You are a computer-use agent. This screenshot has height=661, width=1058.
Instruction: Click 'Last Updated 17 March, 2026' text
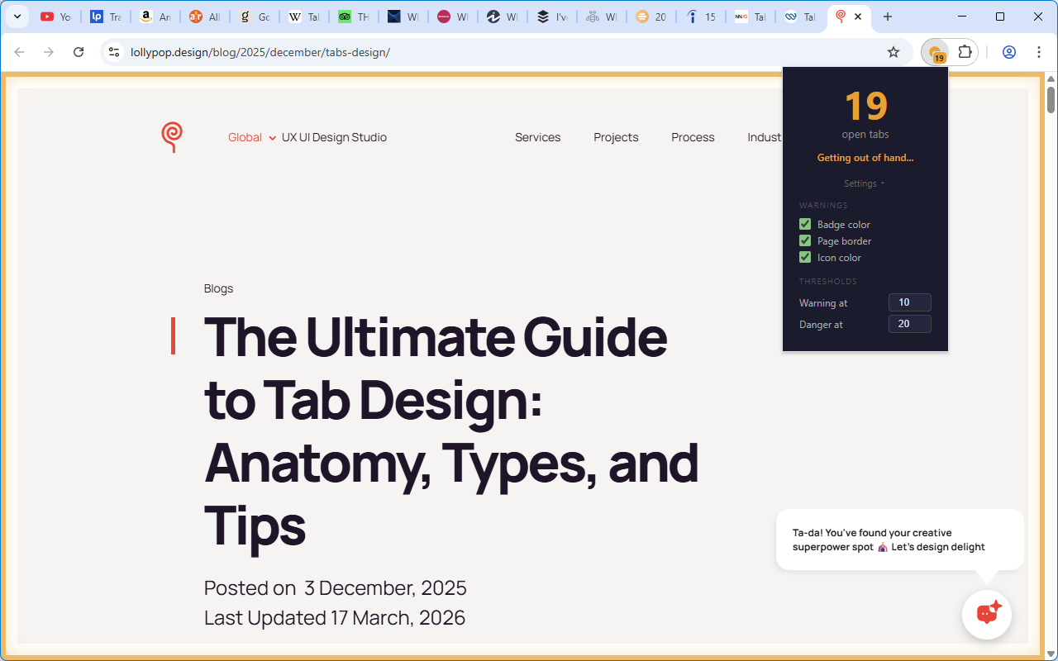pos(335,617)
